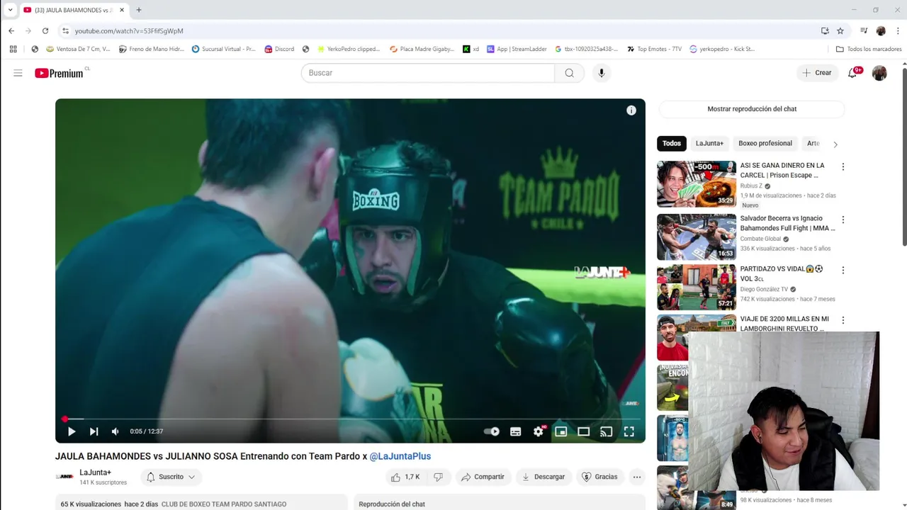Click the Descargar button
This screenshot has height=510, width=907.
pyautogui.click(x=543, y=477)
